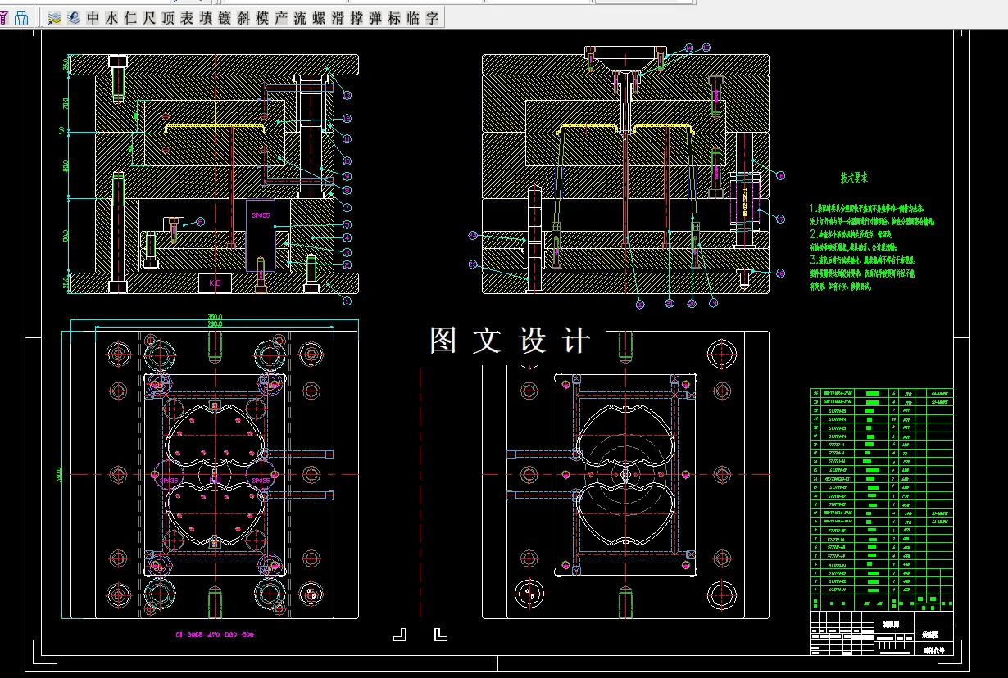Select the 弹 toolbar tool

click(x=375, y=17)
